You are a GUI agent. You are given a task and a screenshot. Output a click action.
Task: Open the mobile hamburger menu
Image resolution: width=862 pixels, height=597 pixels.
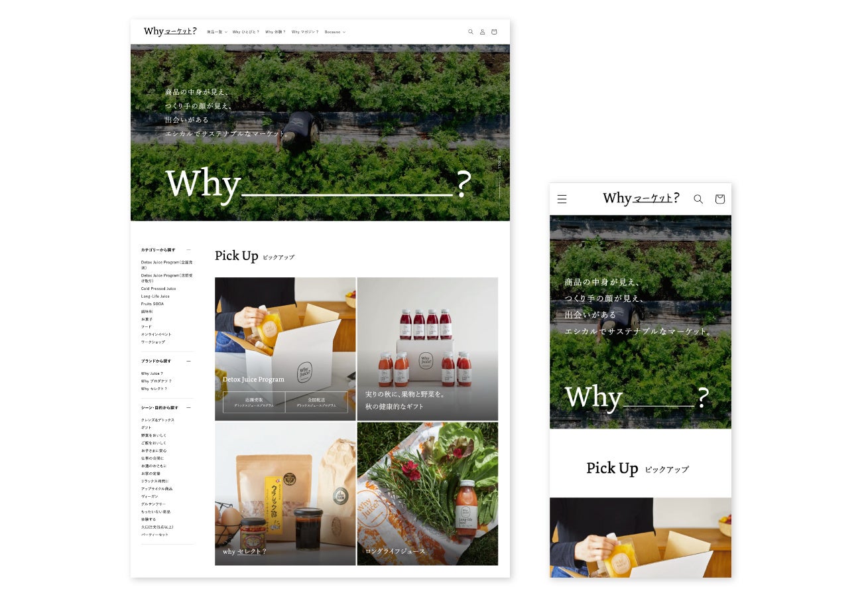pyautogui.click(x=562, y=199)
